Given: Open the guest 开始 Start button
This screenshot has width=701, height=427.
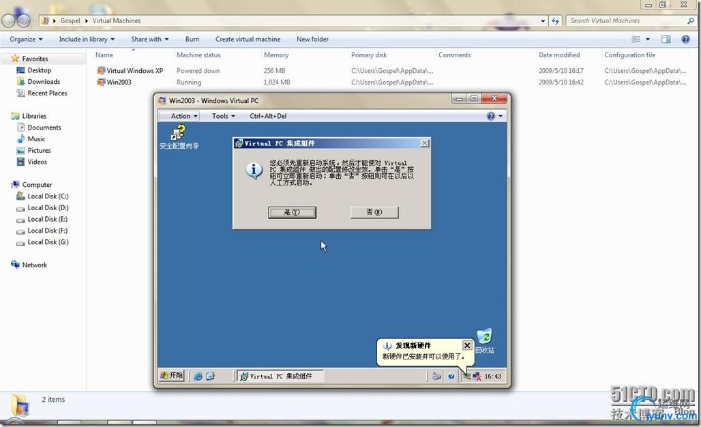Looking at the screenshot, I should coord(172,376).
